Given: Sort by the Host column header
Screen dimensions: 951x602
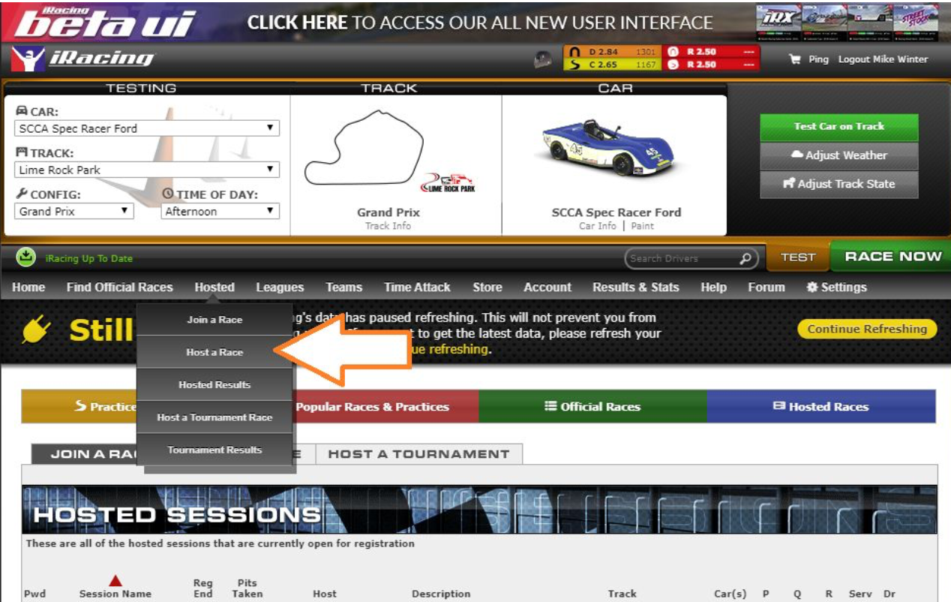Looking at the screenshot, I should point(325,594).
